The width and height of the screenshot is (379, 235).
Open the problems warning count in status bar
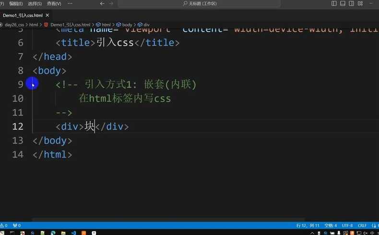(4, 225)
